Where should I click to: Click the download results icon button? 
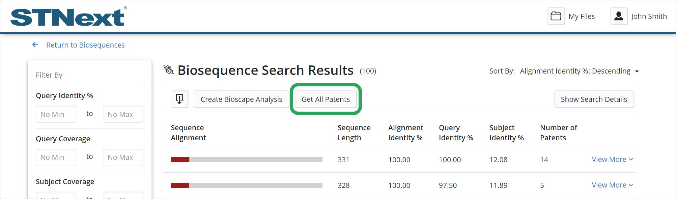179,99
